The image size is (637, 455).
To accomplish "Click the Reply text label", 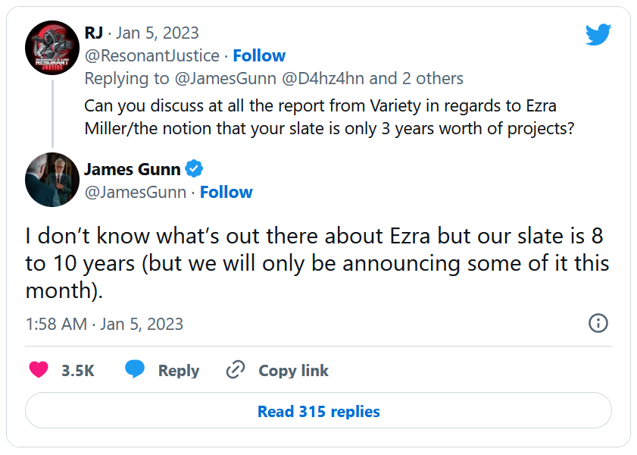I will click(178, 371).
